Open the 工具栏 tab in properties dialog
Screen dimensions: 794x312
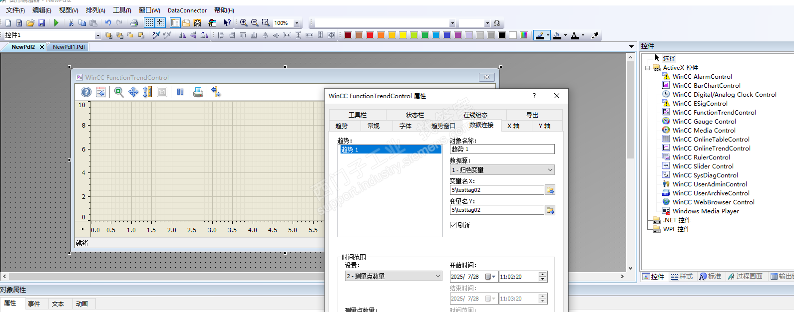358,115
